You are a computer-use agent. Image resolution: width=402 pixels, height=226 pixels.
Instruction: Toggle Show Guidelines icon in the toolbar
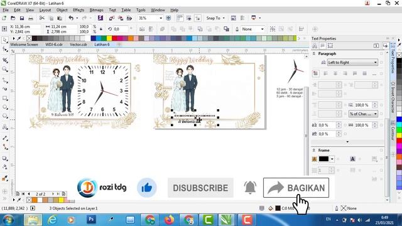click(198, 18)
